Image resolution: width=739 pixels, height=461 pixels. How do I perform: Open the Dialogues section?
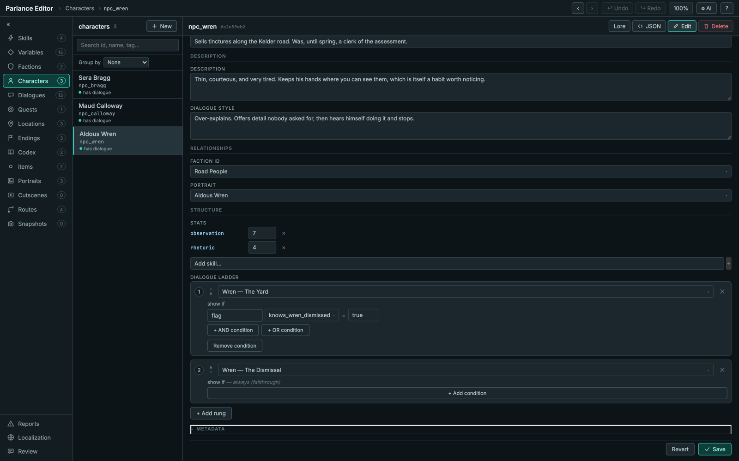click(x=36, y=95)
